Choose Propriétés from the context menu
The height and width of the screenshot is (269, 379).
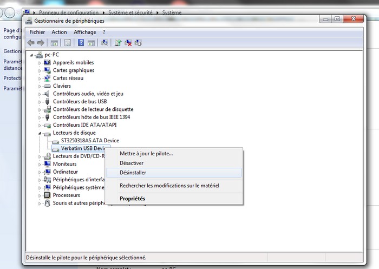pyautogui.click(x=132, y=199)
